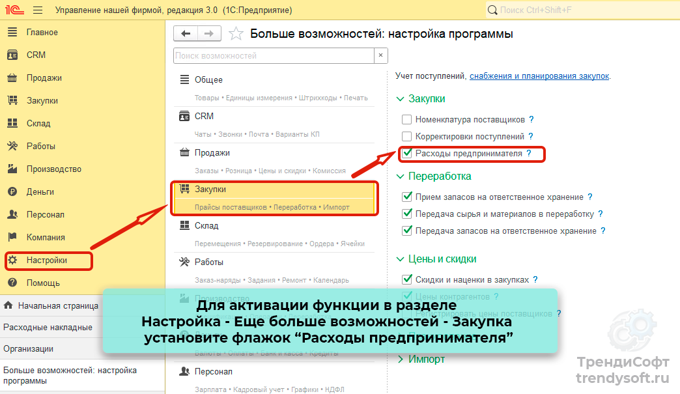
Task: Collapse the Закупки group chevron
Action: (400, 99)
